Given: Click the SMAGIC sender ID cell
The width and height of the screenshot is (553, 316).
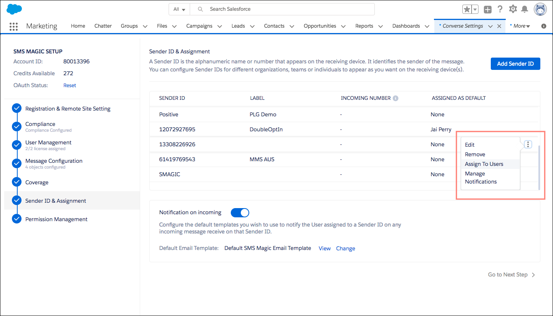Looking at the screenshot, I should coord(170,174).
